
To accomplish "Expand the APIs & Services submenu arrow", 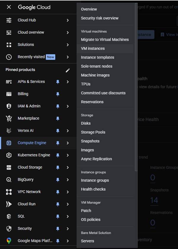I will [68, 82].
